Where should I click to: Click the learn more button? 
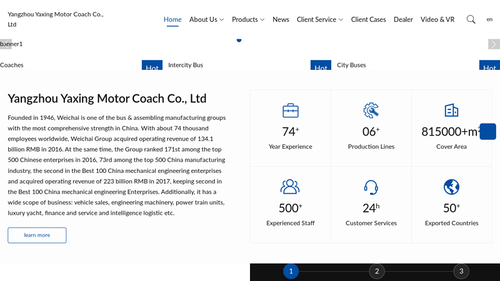click(x=37, y=235)
